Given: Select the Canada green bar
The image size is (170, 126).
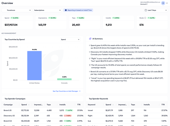Looking at the screenshot, I should coord(64,79).
